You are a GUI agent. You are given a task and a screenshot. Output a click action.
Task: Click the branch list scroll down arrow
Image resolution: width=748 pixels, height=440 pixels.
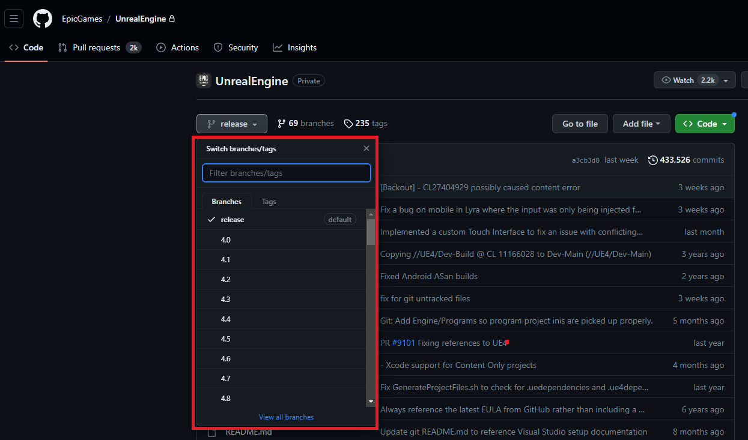371,401
